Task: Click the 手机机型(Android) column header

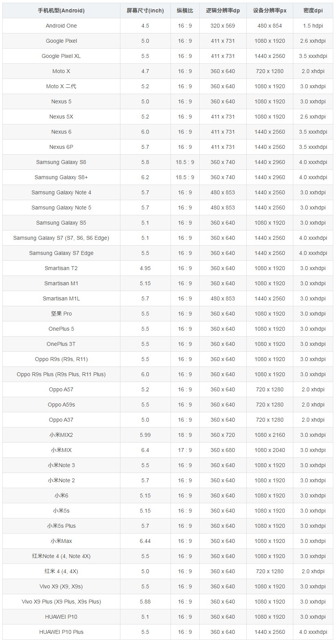Action: click(x=61, y=10)
